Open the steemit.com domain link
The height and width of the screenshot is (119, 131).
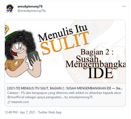pyautogui.click(x=20, y=102)
